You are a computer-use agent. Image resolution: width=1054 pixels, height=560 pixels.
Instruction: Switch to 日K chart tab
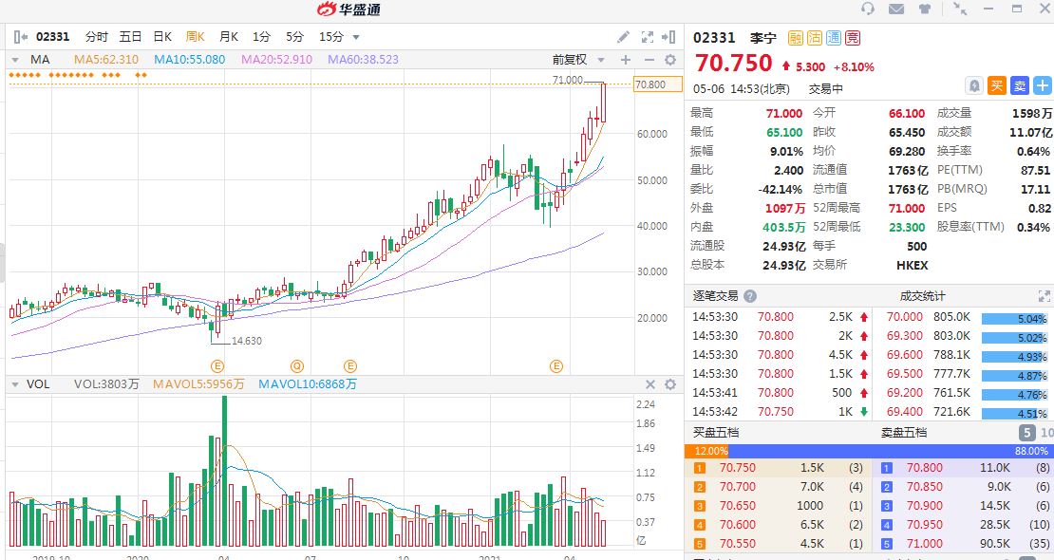(162, 37)
